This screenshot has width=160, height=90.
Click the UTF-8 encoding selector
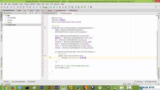[x=135, y=84]
